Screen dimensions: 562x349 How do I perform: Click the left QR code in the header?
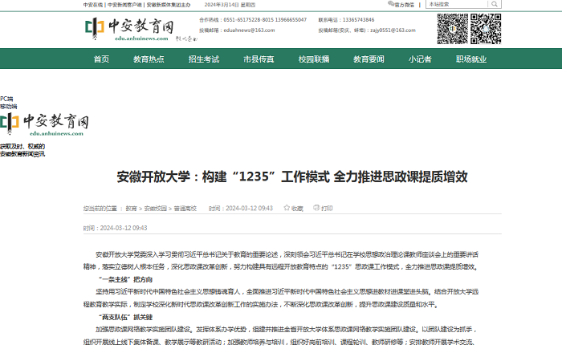(453, 29)
